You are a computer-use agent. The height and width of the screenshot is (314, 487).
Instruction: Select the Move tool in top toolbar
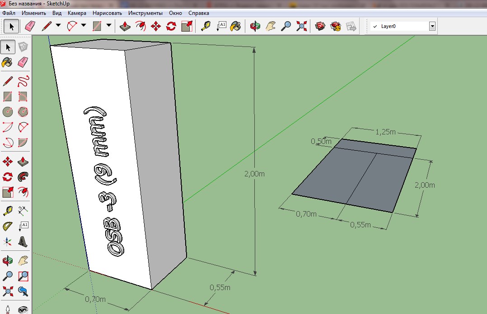point(155,26)
